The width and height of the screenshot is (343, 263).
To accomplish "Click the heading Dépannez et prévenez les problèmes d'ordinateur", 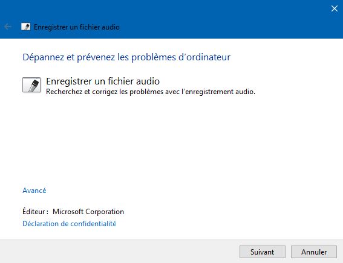I will [126, 57].
